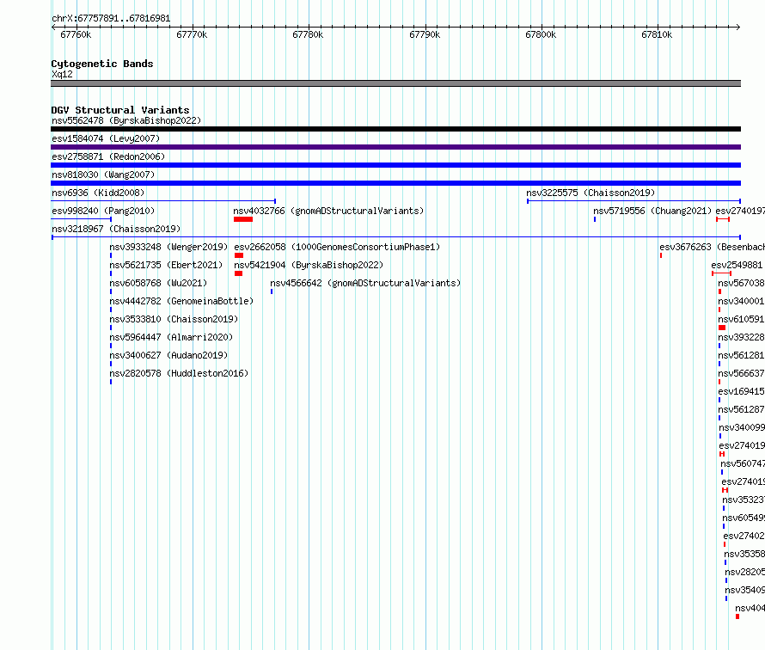Click esv2662058 (1000GenomesConsortiumPhase1) label
Image resolution: width=765 pixels, height=650 pixels.
tap(337, 247)
